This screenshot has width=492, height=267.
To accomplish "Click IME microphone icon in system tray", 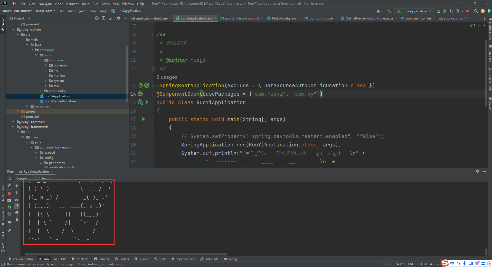I will (x=465, y=263).
